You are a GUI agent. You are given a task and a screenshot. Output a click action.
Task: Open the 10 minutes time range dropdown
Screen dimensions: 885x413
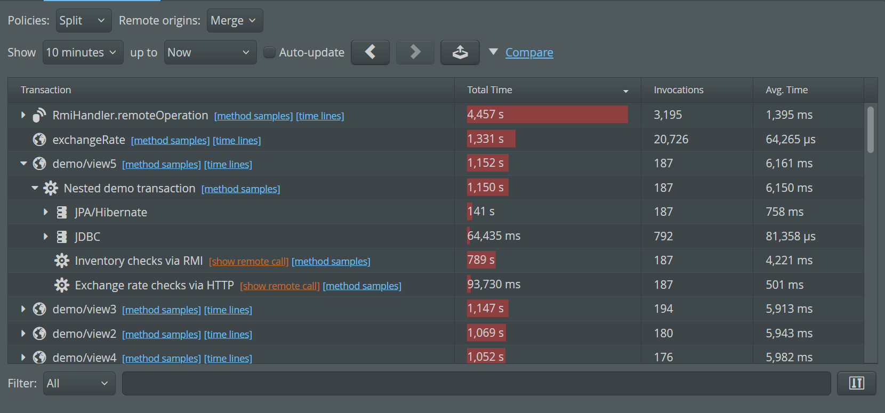tap(83, 52)
